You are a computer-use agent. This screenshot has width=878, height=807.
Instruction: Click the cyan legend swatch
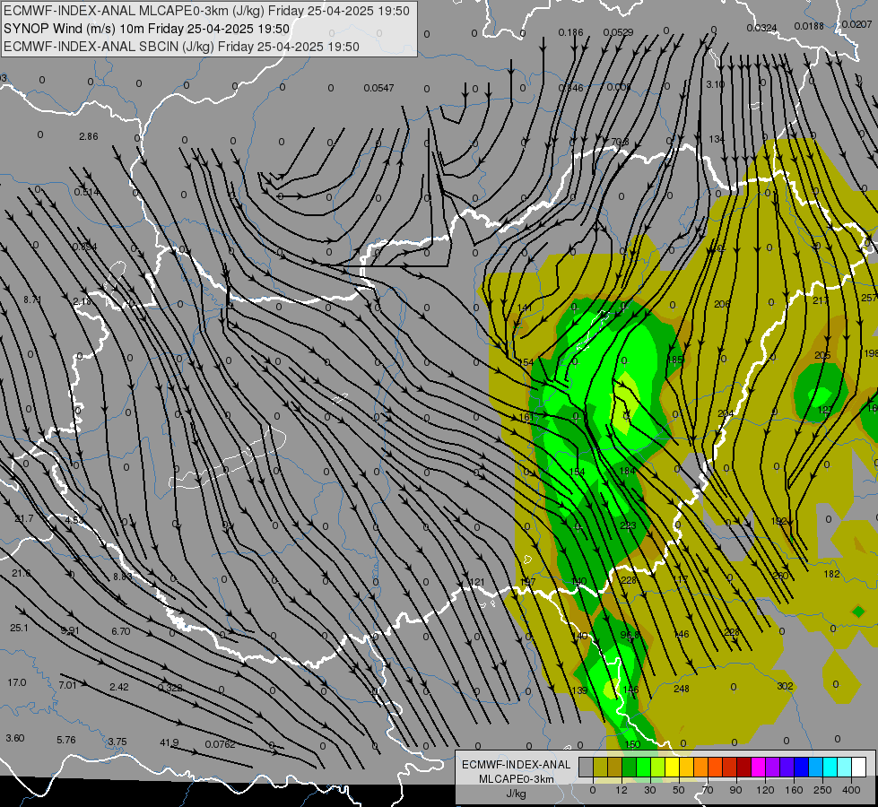(x=830, y=767)
